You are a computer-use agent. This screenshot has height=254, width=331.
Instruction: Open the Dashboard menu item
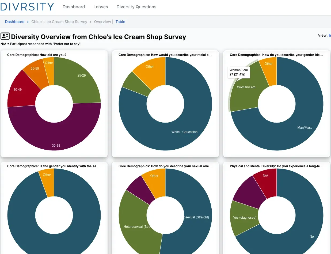click(74, 7)
